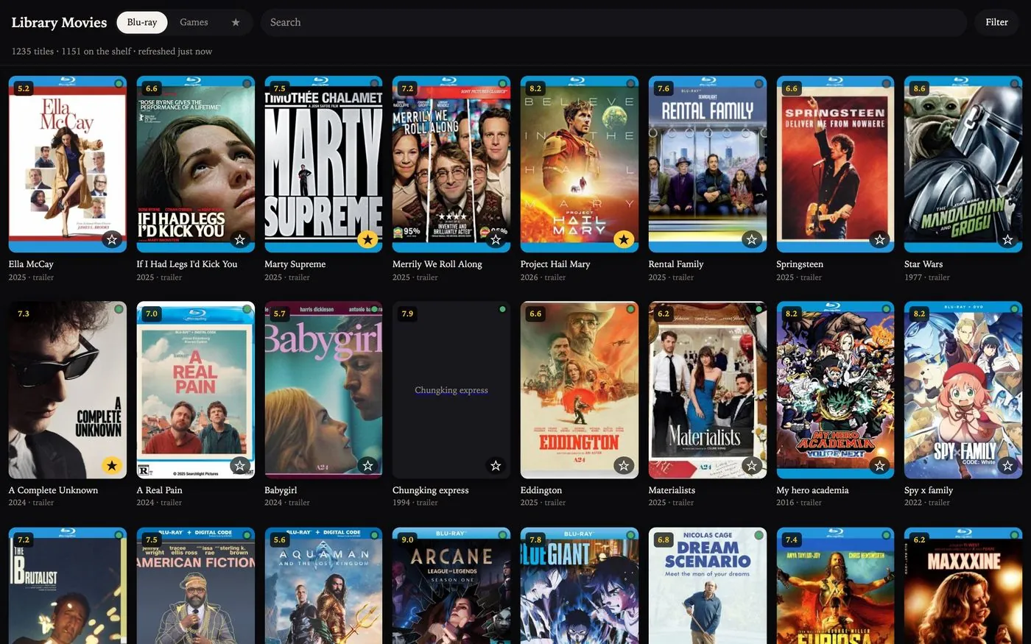Click the 5.2 rating badge on Ella McCay

point(24,88)
